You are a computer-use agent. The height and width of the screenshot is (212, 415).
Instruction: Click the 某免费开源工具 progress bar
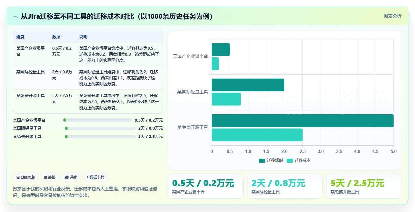coord(100,137)
